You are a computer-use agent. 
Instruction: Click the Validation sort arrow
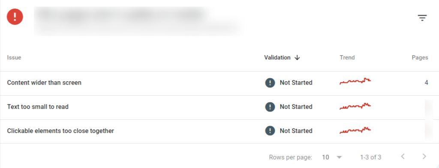[298, 57]
